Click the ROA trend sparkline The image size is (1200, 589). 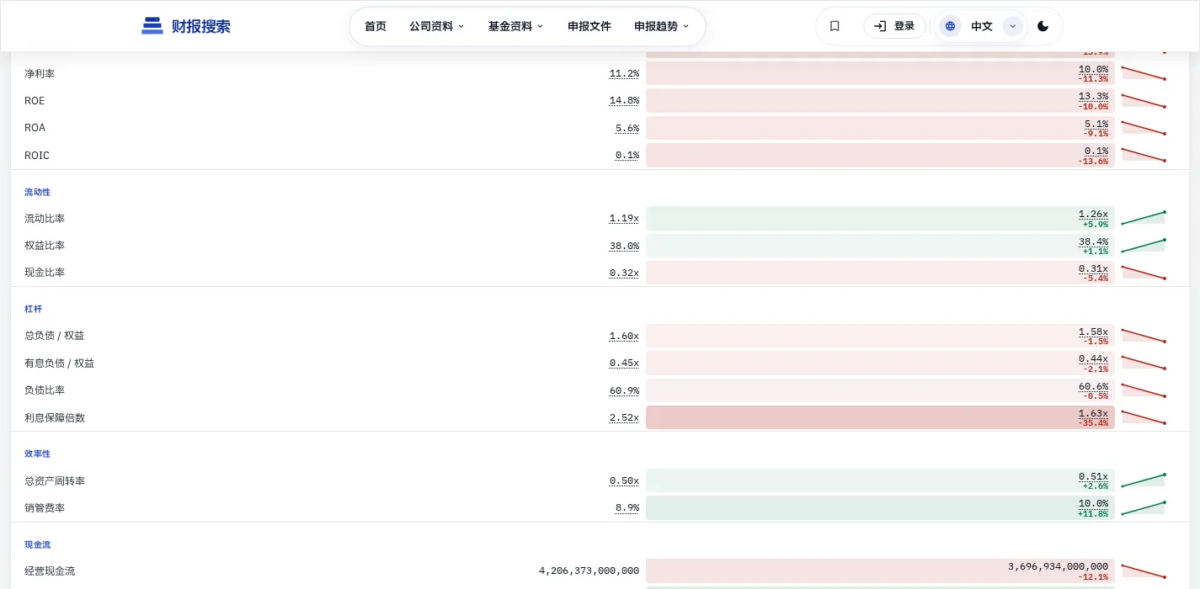[x=1144, y=128]
